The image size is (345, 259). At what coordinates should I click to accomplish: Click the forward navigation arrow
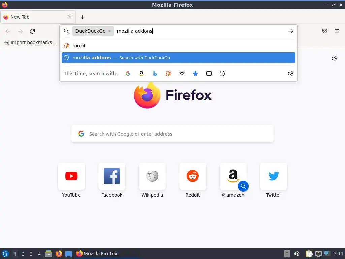20,31
